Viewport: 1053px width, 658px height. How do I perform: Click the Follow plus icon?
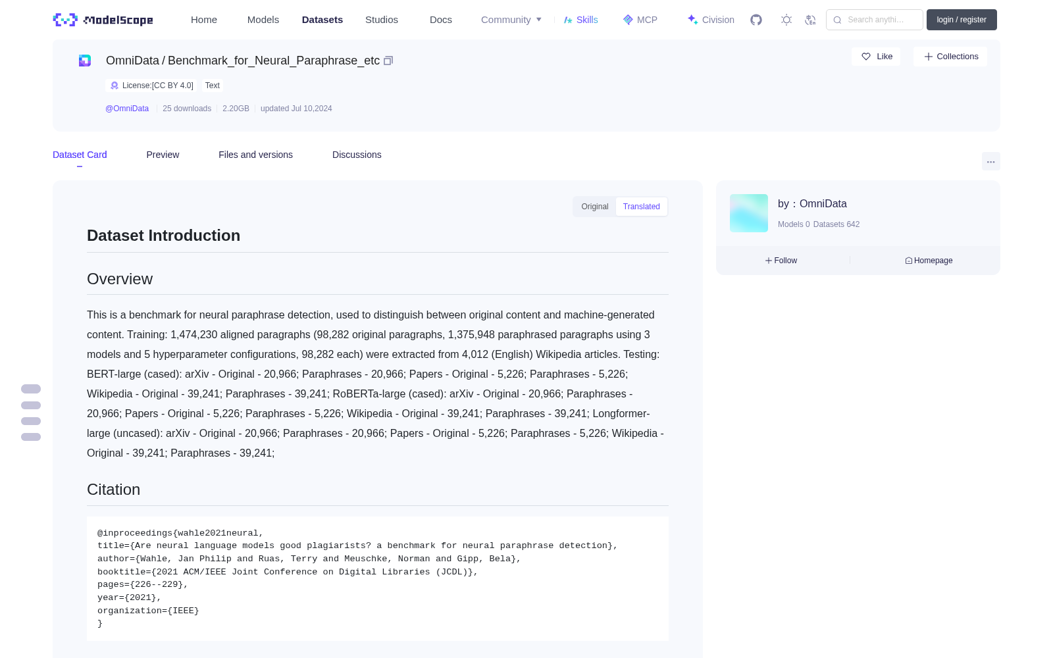[x=769, y=261]
